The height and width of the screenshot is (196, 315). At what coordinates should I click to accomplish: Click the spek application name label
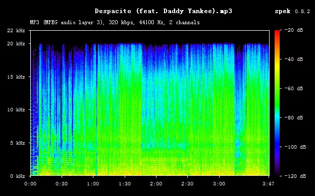(283, 12)
